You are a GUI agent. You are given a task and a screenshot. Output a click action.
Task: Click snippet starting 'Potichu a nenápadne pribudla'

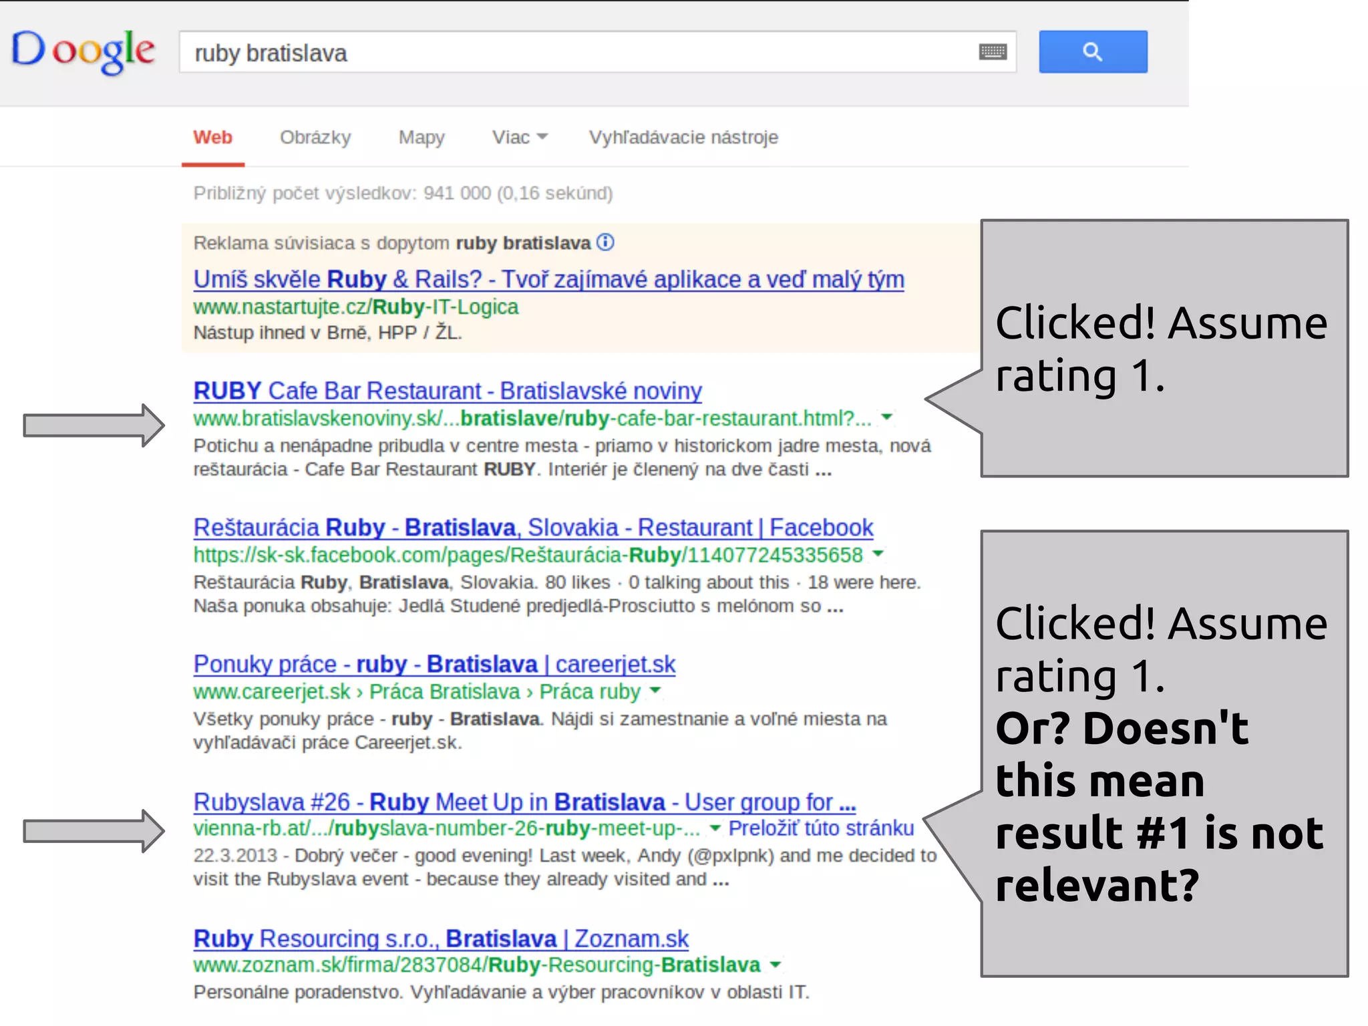[562, 457]
